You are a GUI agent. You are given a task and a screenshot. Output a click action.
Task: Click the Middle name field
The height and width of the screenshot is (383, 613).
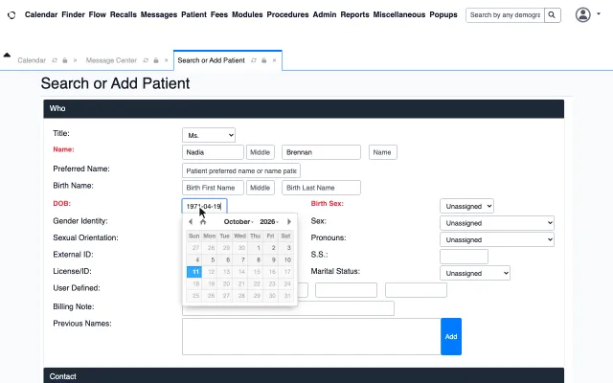[x=260, y=152]
